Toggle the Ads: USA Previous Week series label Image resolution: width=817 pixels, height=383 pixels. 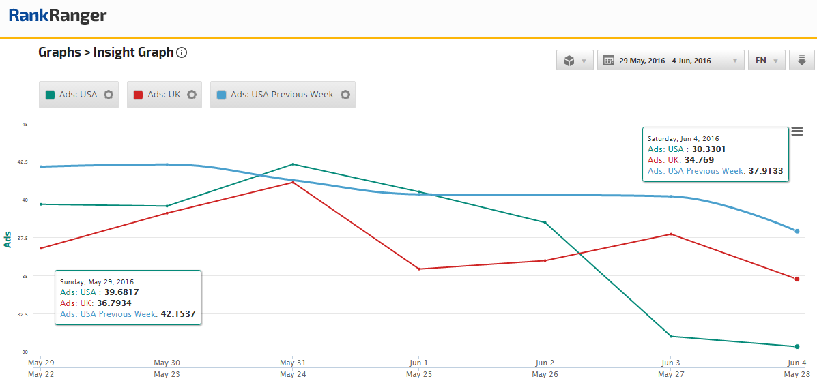click(x=282, y=95)
